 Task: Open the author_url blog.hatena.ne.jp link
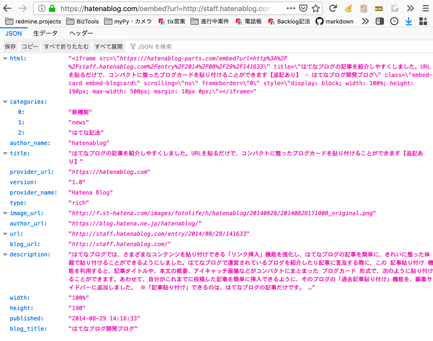tap(135, 224)
